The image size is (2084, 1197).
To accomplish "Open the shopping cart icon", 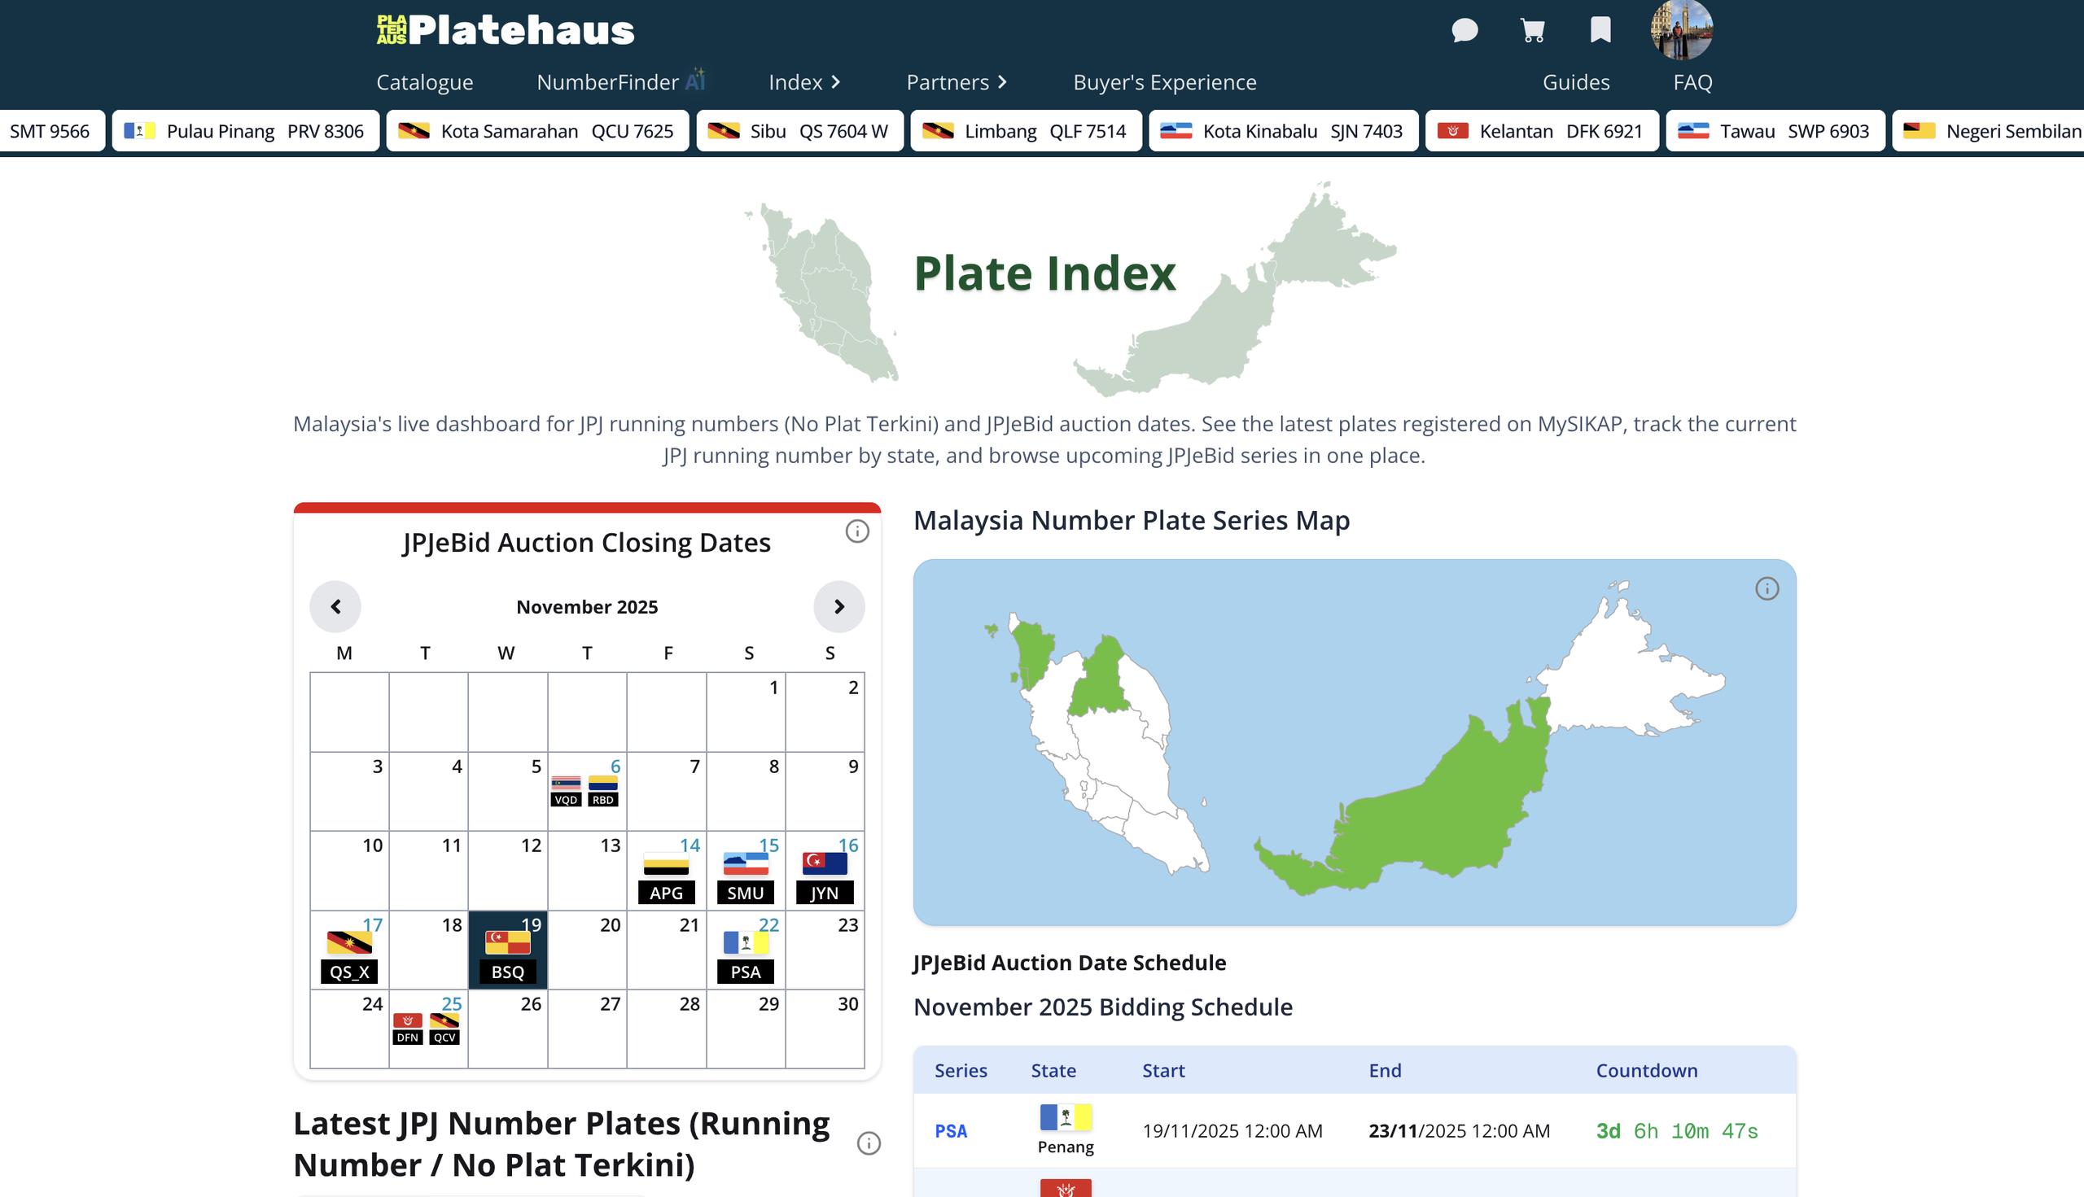I will 1532,30.
